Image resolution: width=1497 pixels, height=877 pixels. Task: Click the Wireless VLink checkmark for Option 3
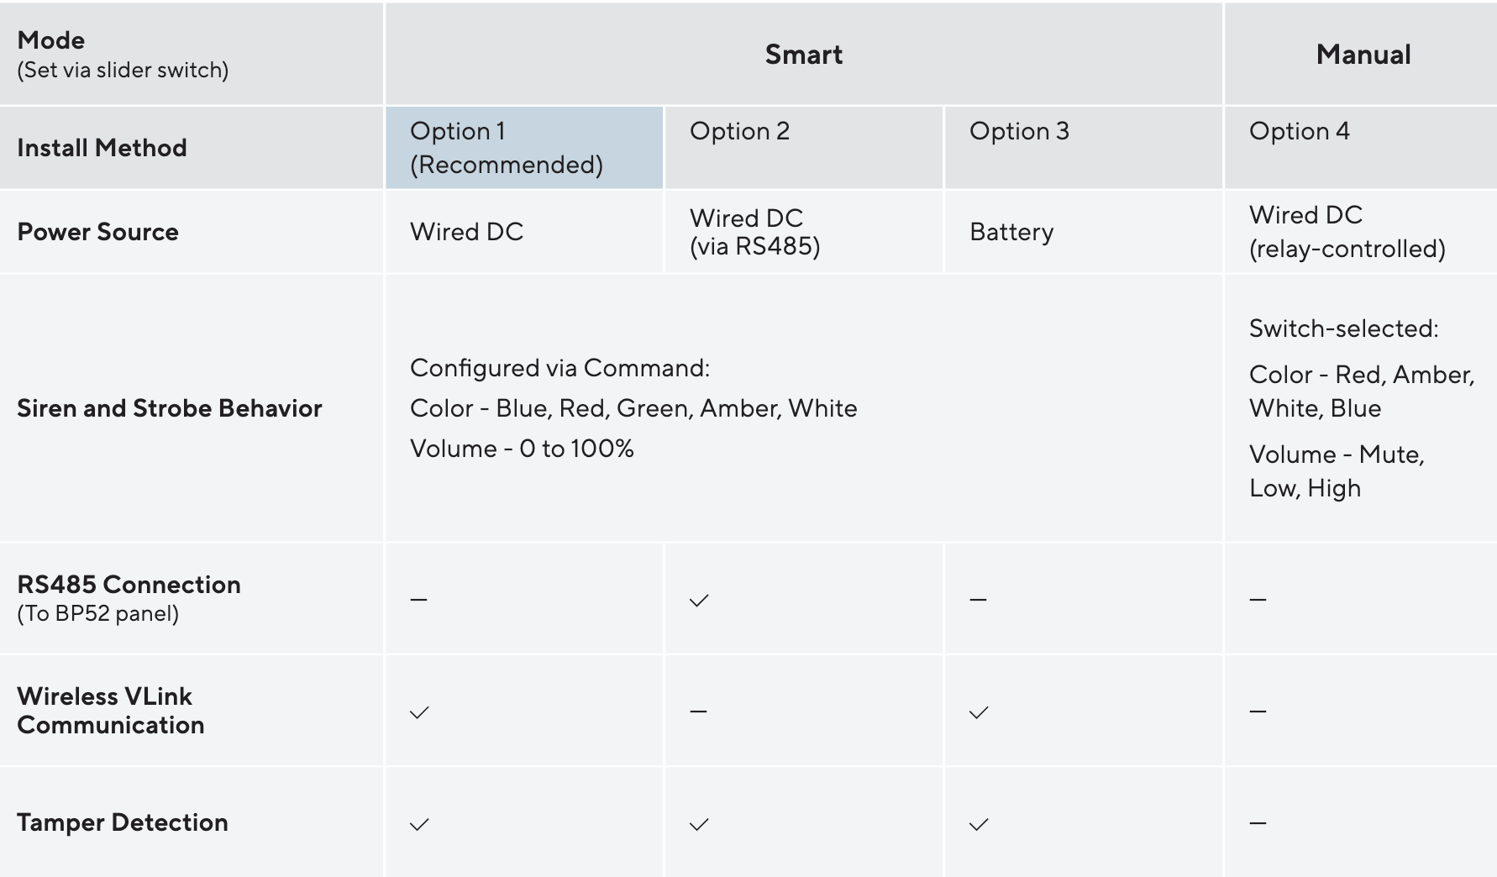point(979,712)
